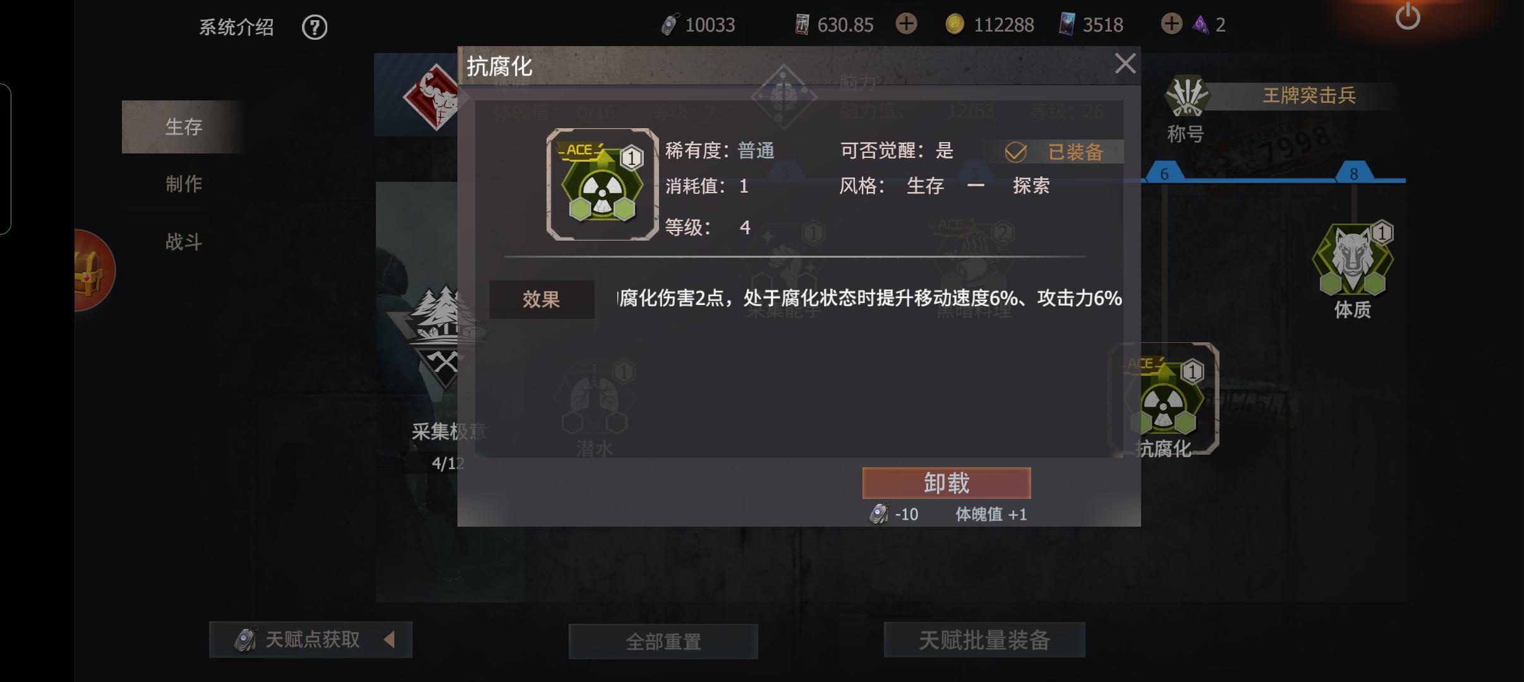Click the 卸载 unload button
Image resolution: width=1524 pixels, height=682 pixels.
(946, 483)
